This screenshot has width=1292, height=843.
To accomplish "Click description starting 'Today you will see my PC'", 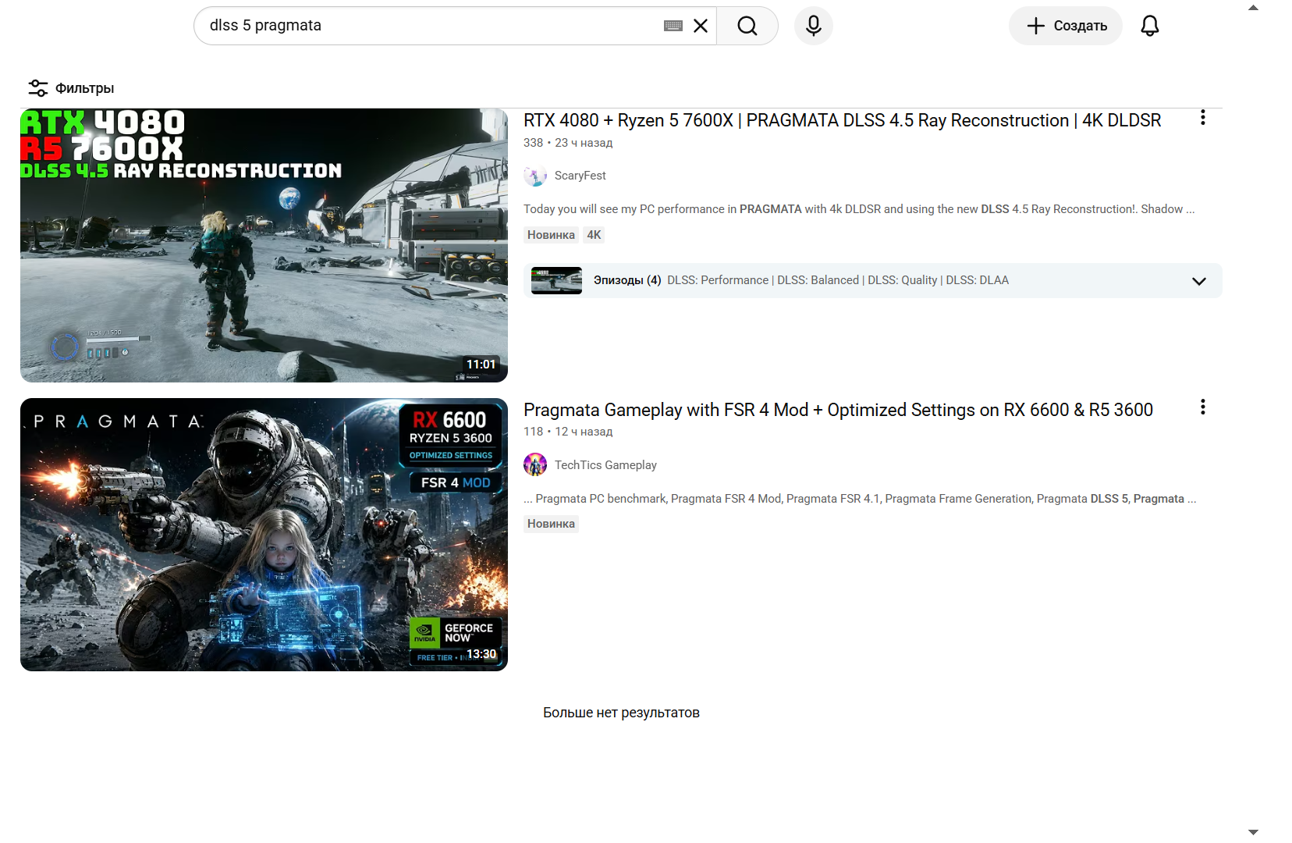I will pos(859,209).
